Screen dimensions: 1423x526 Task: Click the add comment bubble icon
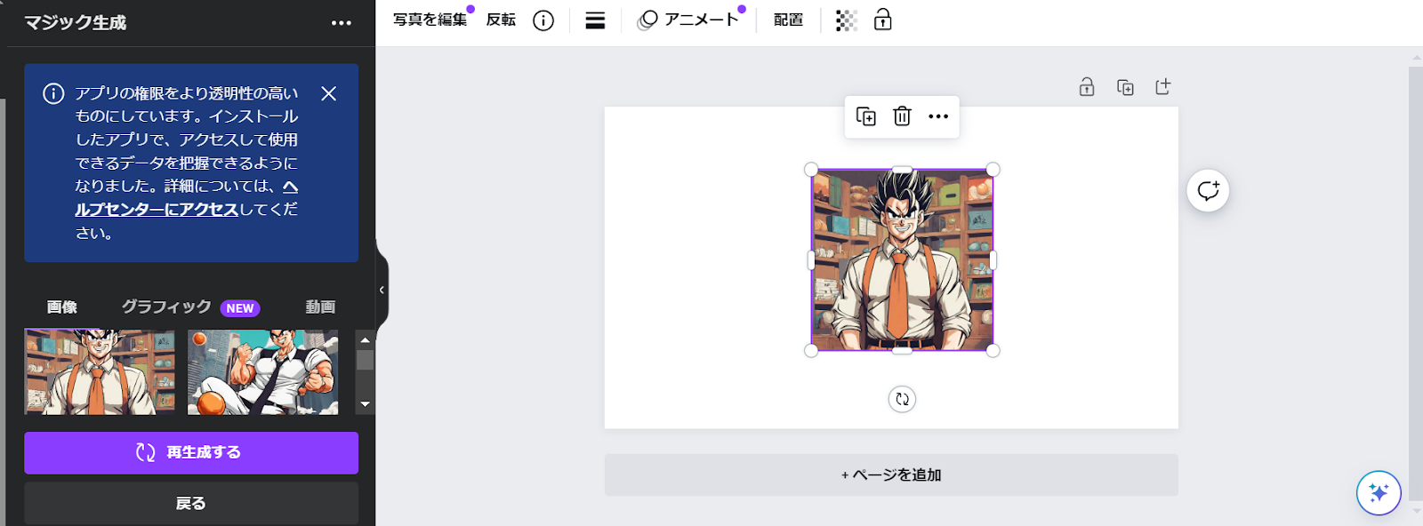1208,190
